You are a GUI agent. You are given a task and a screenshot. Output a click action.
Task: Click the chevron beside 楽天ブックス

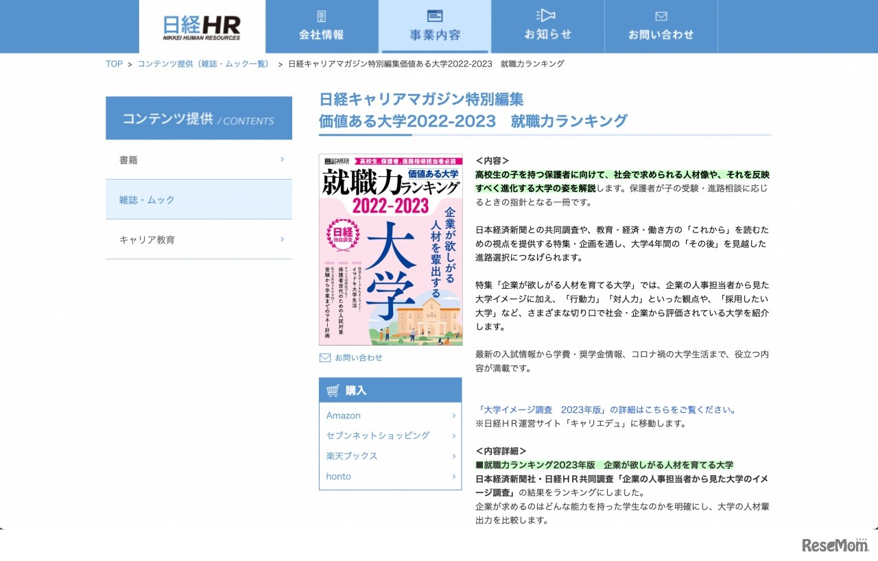tap(454, 456)
